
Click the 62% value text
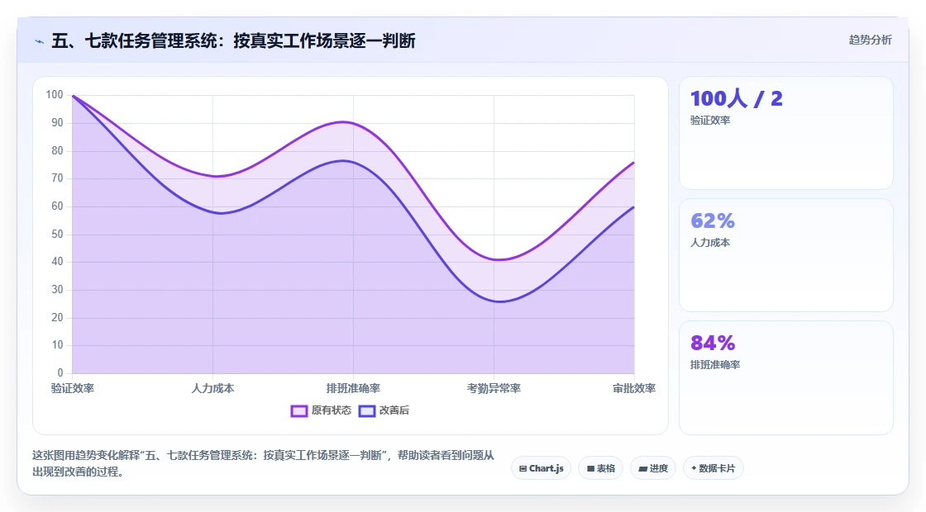tap(713, 221)
